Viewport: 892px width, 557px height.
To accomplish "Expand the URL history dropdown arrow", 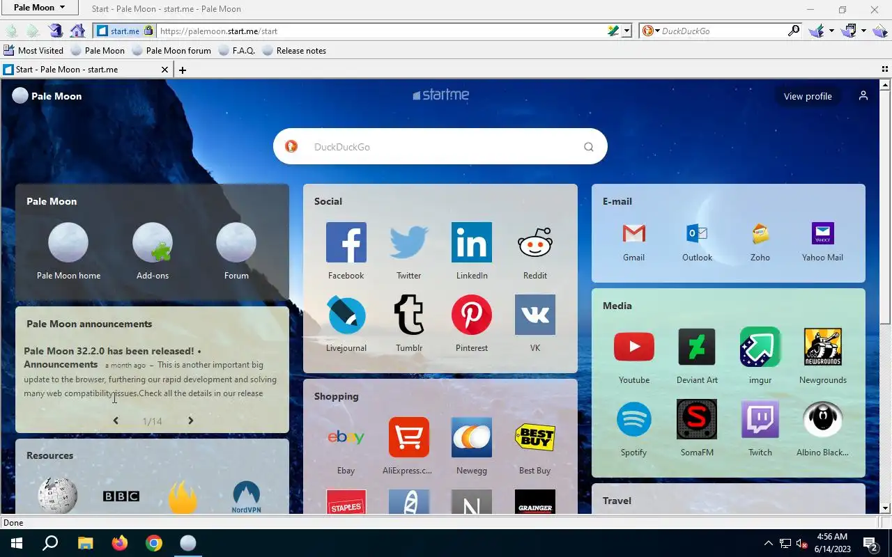I will 626,31.
